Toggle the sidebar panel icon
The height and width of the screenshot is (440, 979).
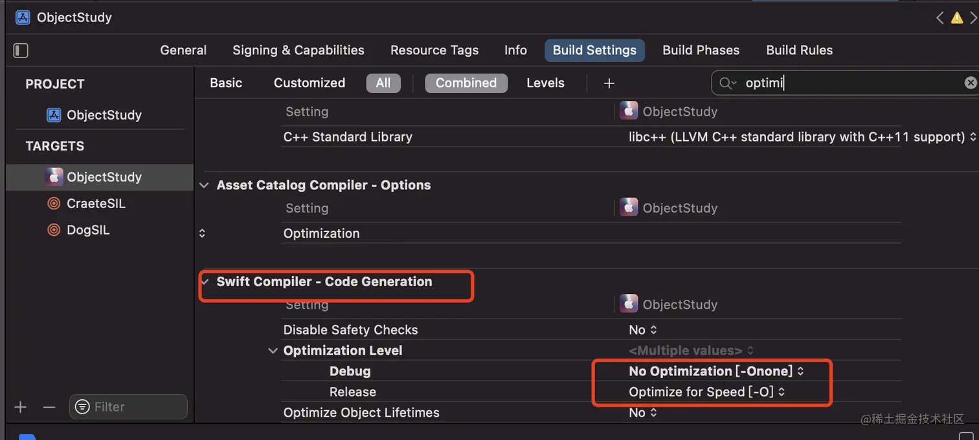(21, 50)
